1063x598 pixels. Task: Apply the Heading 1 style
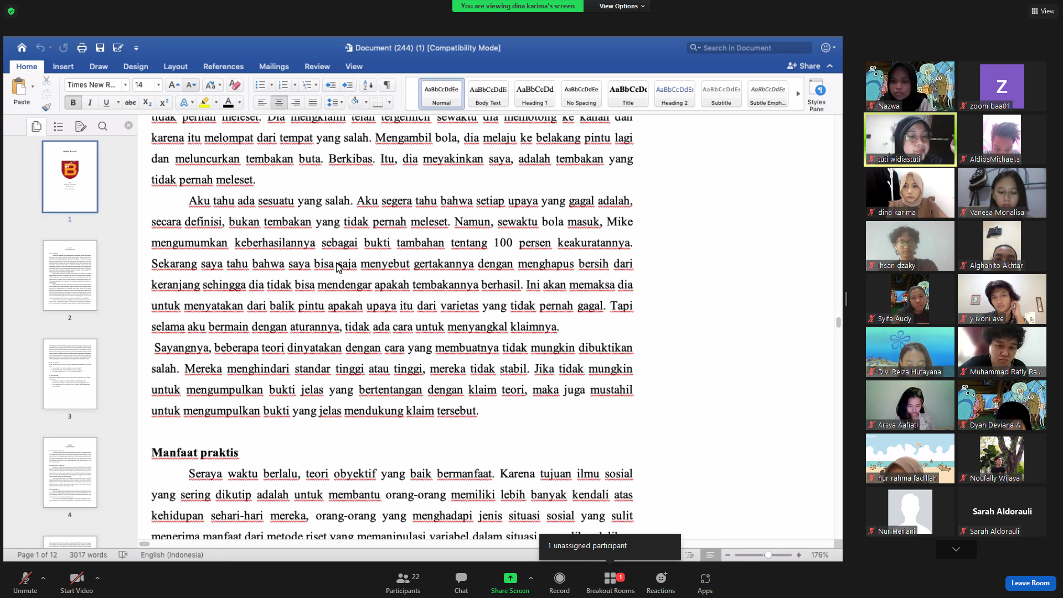(x=534, y=94)
